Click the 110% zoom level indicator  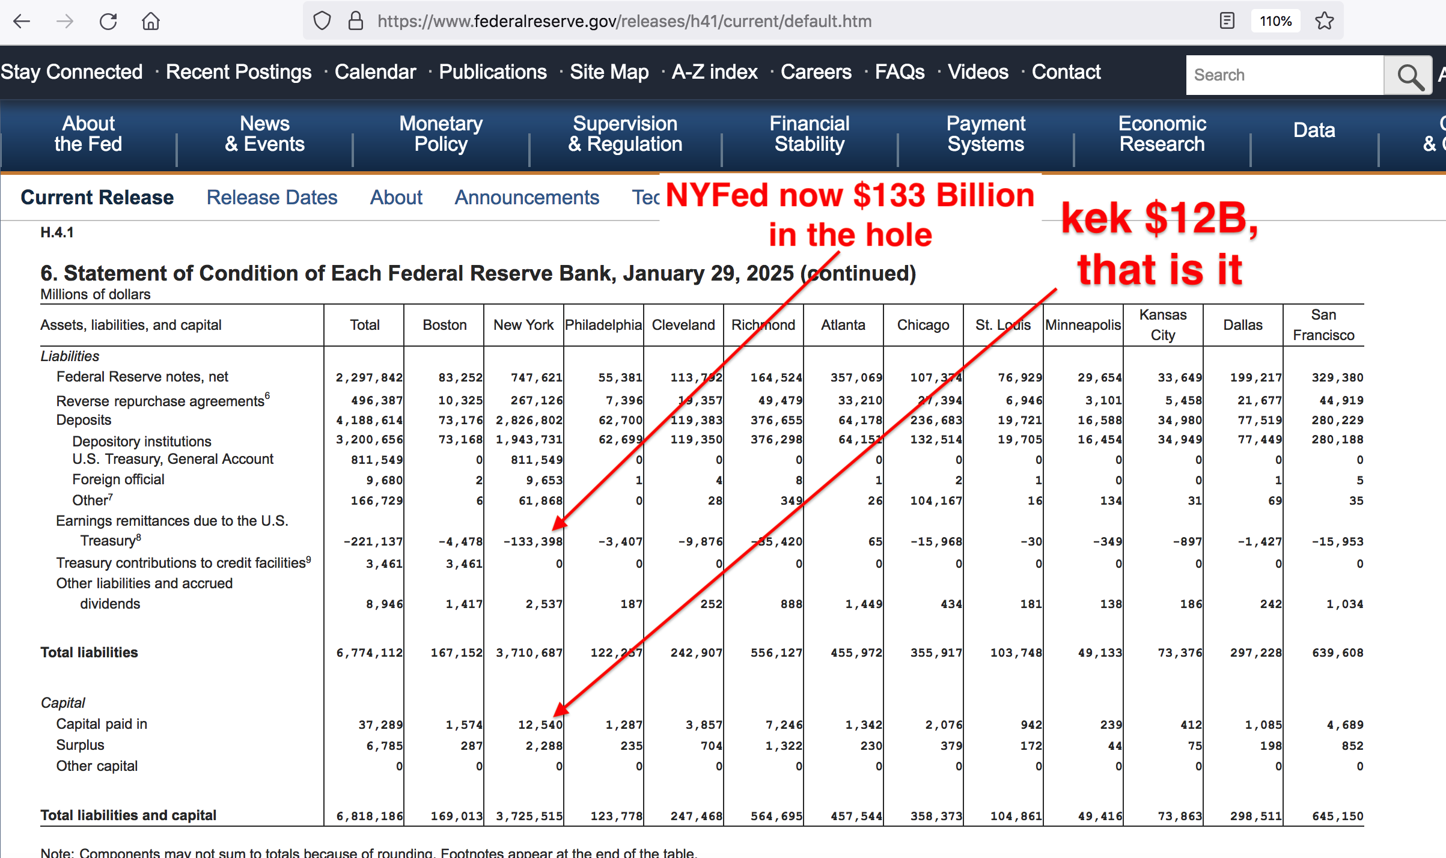point(1275,21)
